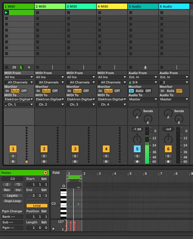The height and width of the screenshot is (239, 193).
Task: Click the play triangle beside velocity lane
Action: [53, 228]
